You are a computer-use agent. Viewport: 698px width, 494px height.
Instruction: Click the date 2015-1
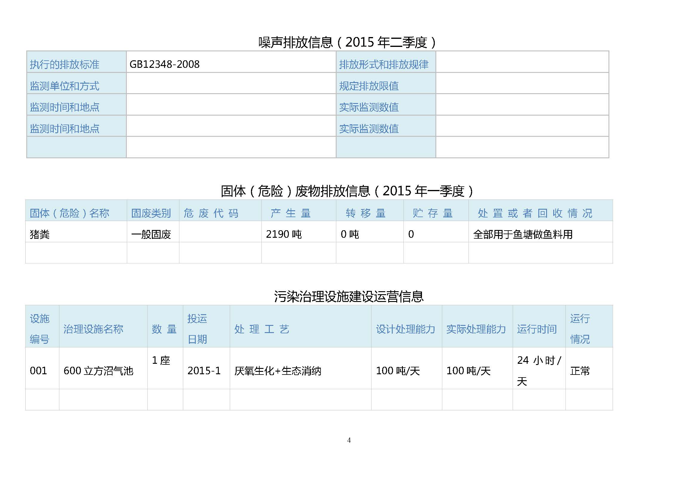[x=204, y=370]
